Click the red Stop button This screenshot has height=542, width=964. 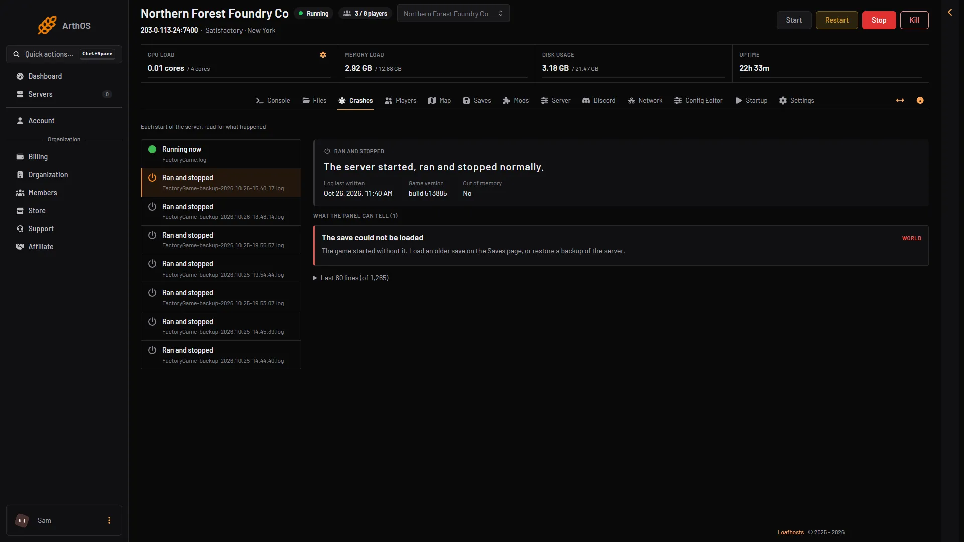point(879,20)
